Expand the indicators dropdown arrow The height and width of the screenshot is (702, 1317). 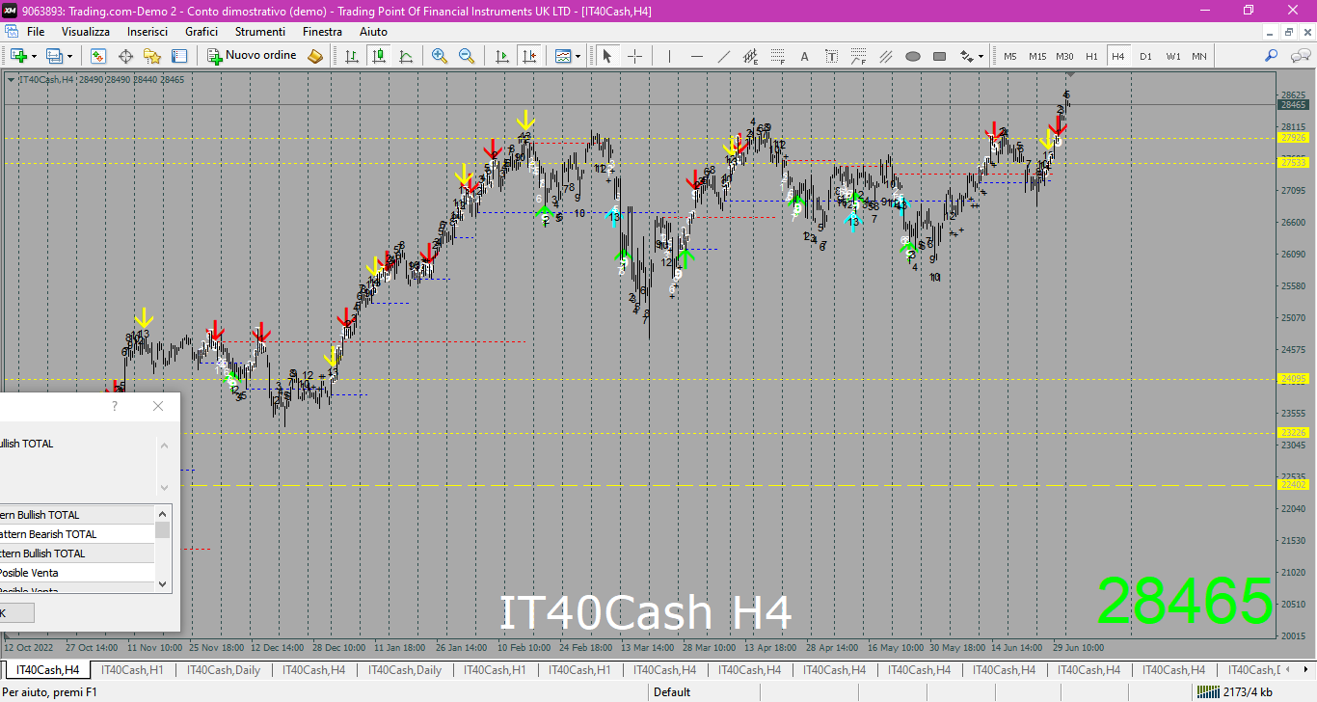coord(578,56)
